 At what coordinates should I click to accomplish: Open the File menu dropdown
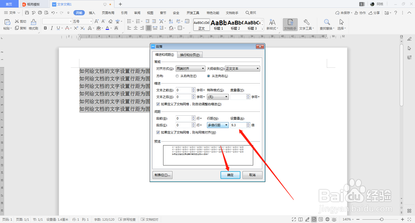click(12, 13)
